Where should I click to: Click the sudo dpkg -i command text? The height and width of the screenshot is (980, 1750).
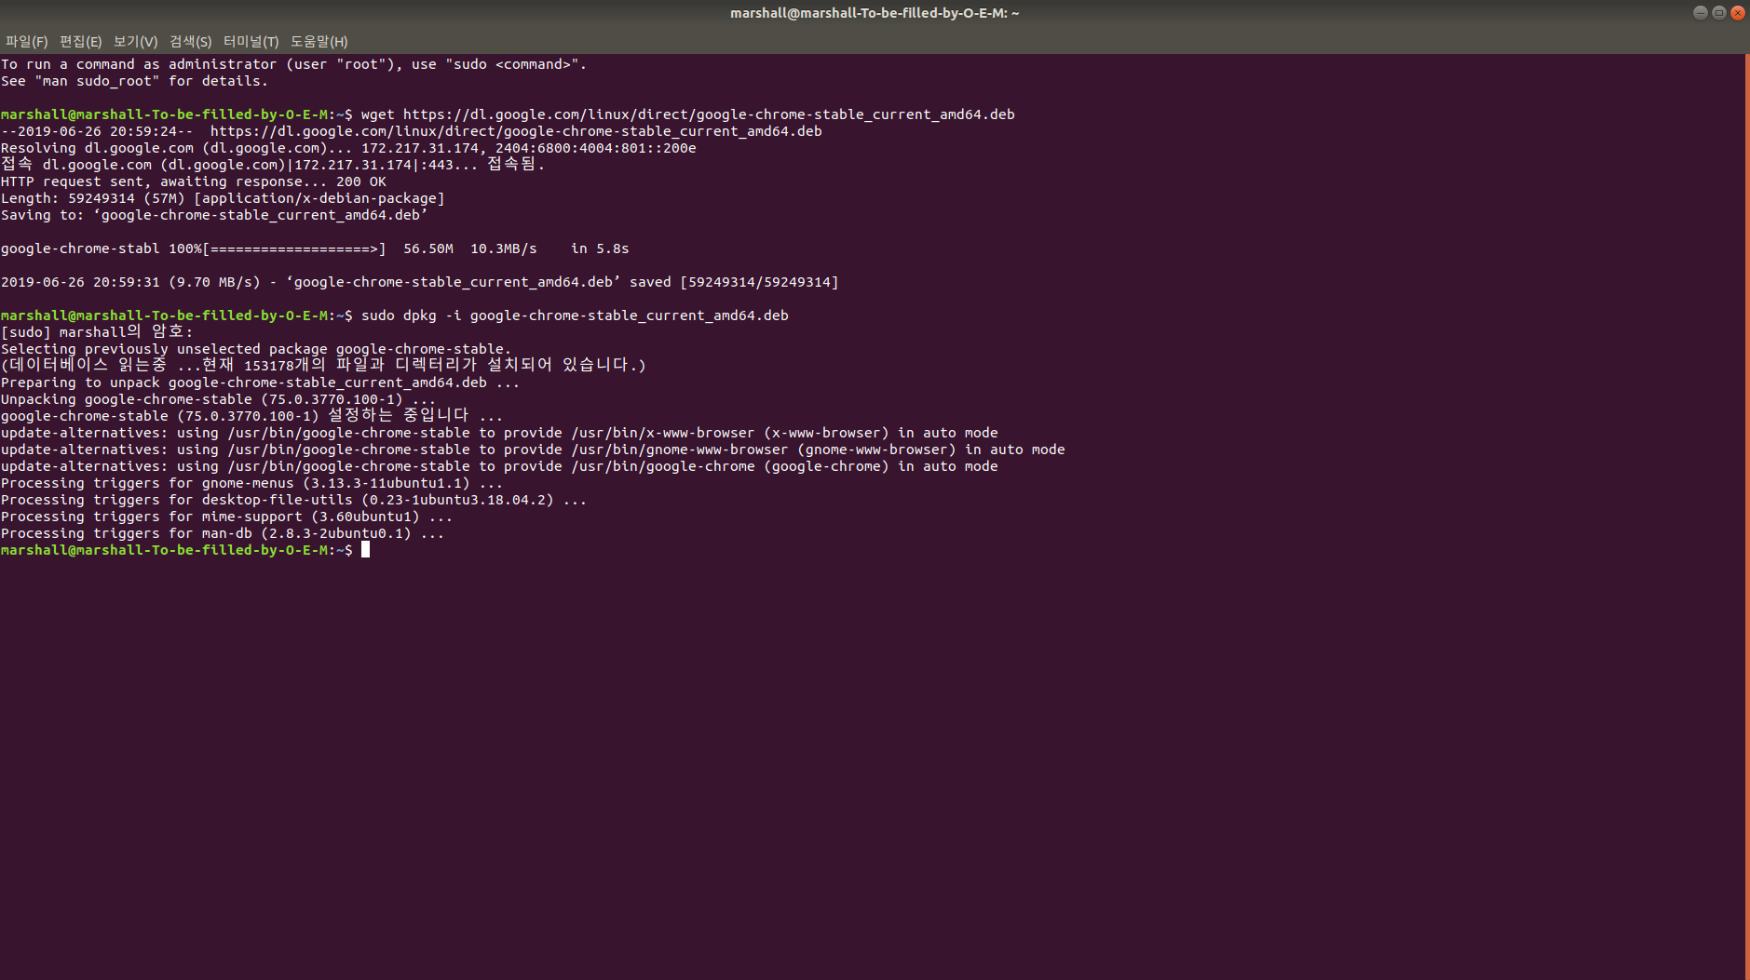click(574, 315)
